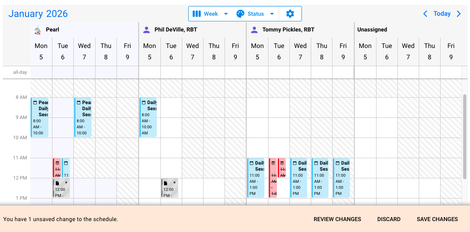Click Tommy Pickles' person icon
Image resolution: width=470 pixels, height=232 pixels.
tap(254, 30)
